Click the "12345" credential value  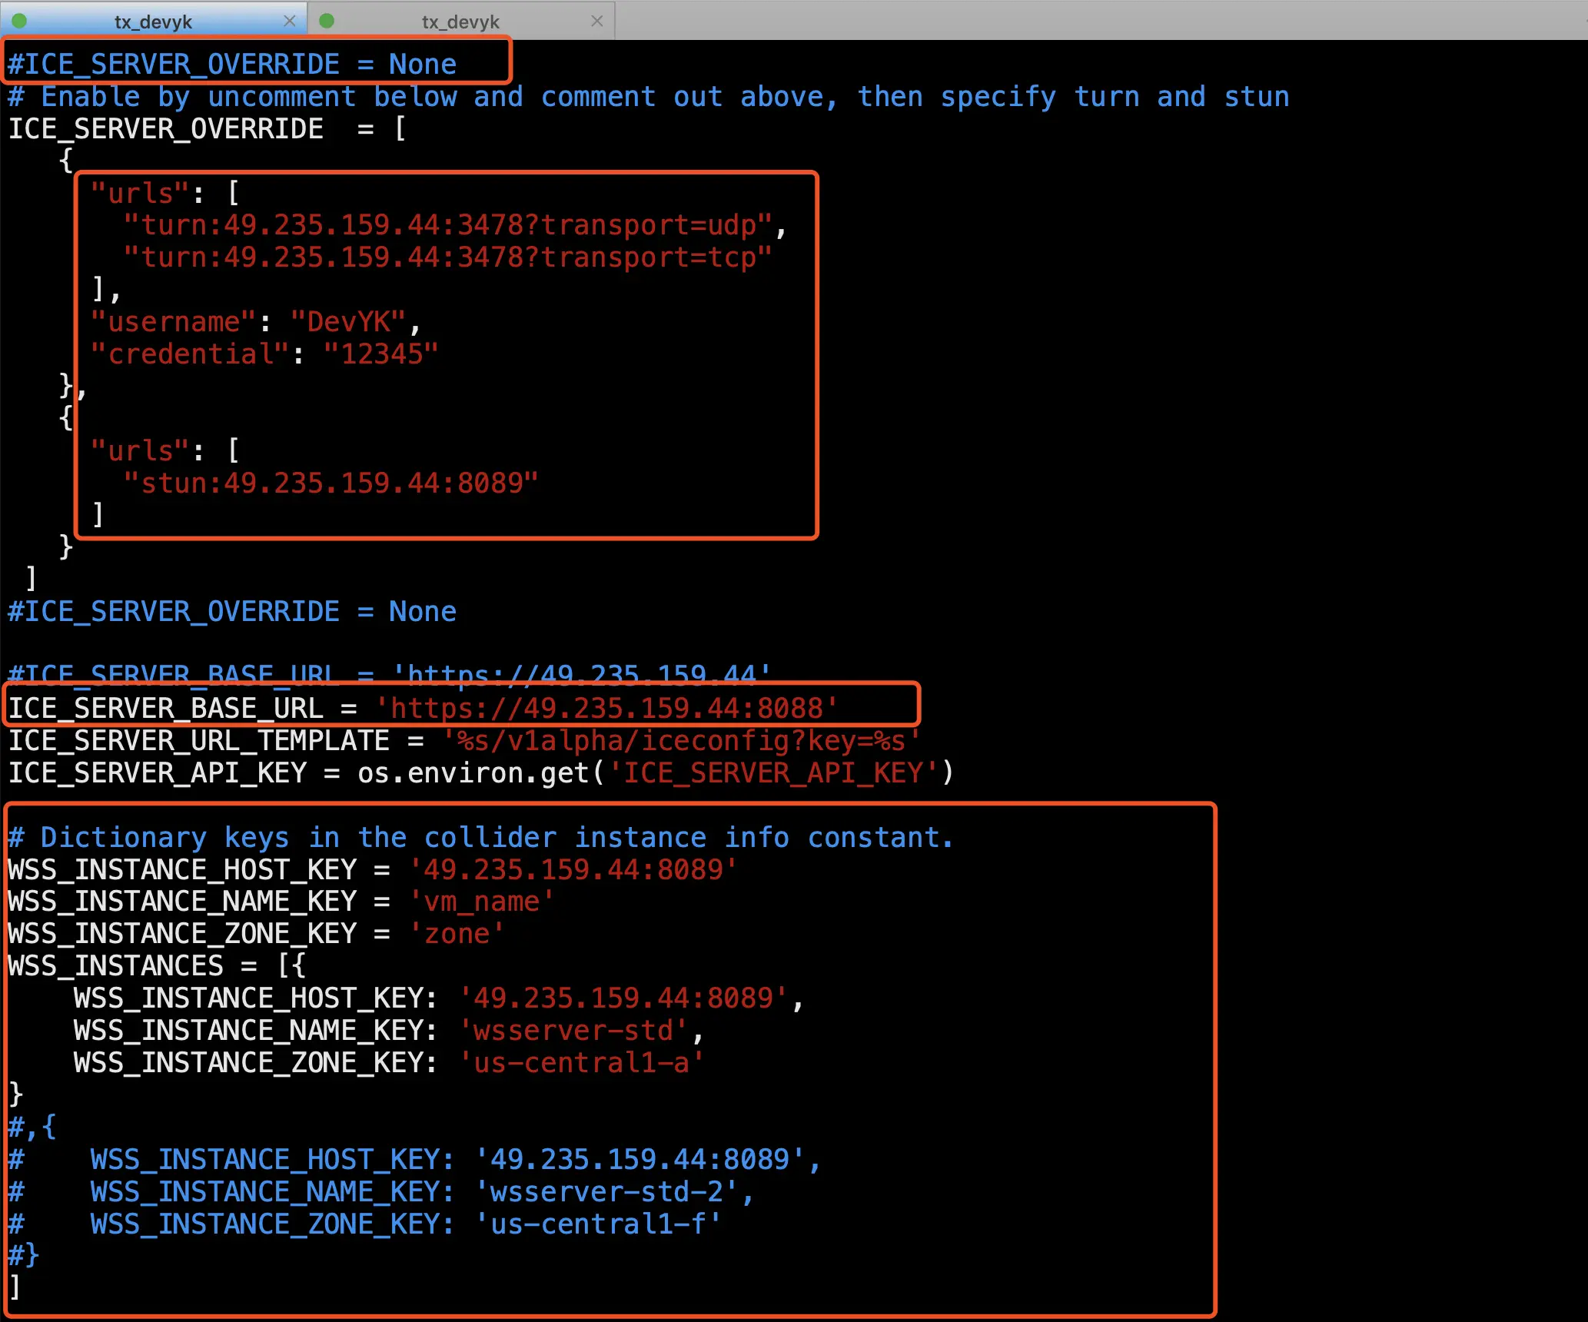point(380,354)
